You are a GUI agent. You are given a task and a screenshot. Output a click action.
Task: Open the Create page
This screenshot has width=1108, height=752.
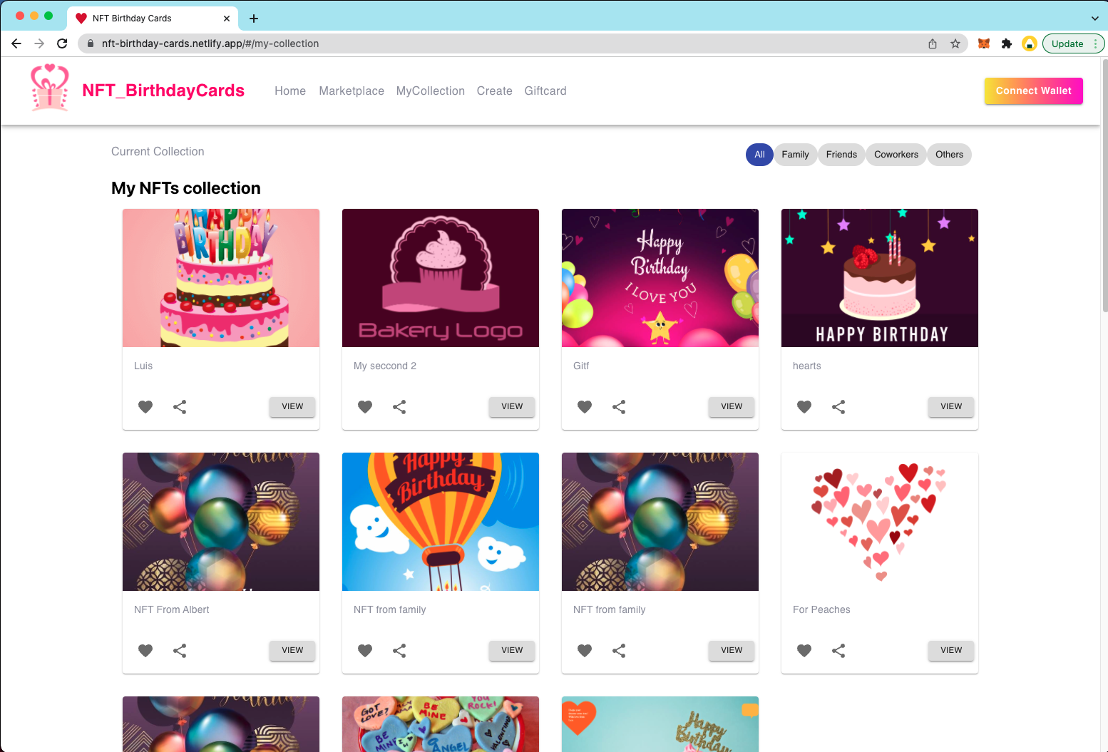(495, 91)
